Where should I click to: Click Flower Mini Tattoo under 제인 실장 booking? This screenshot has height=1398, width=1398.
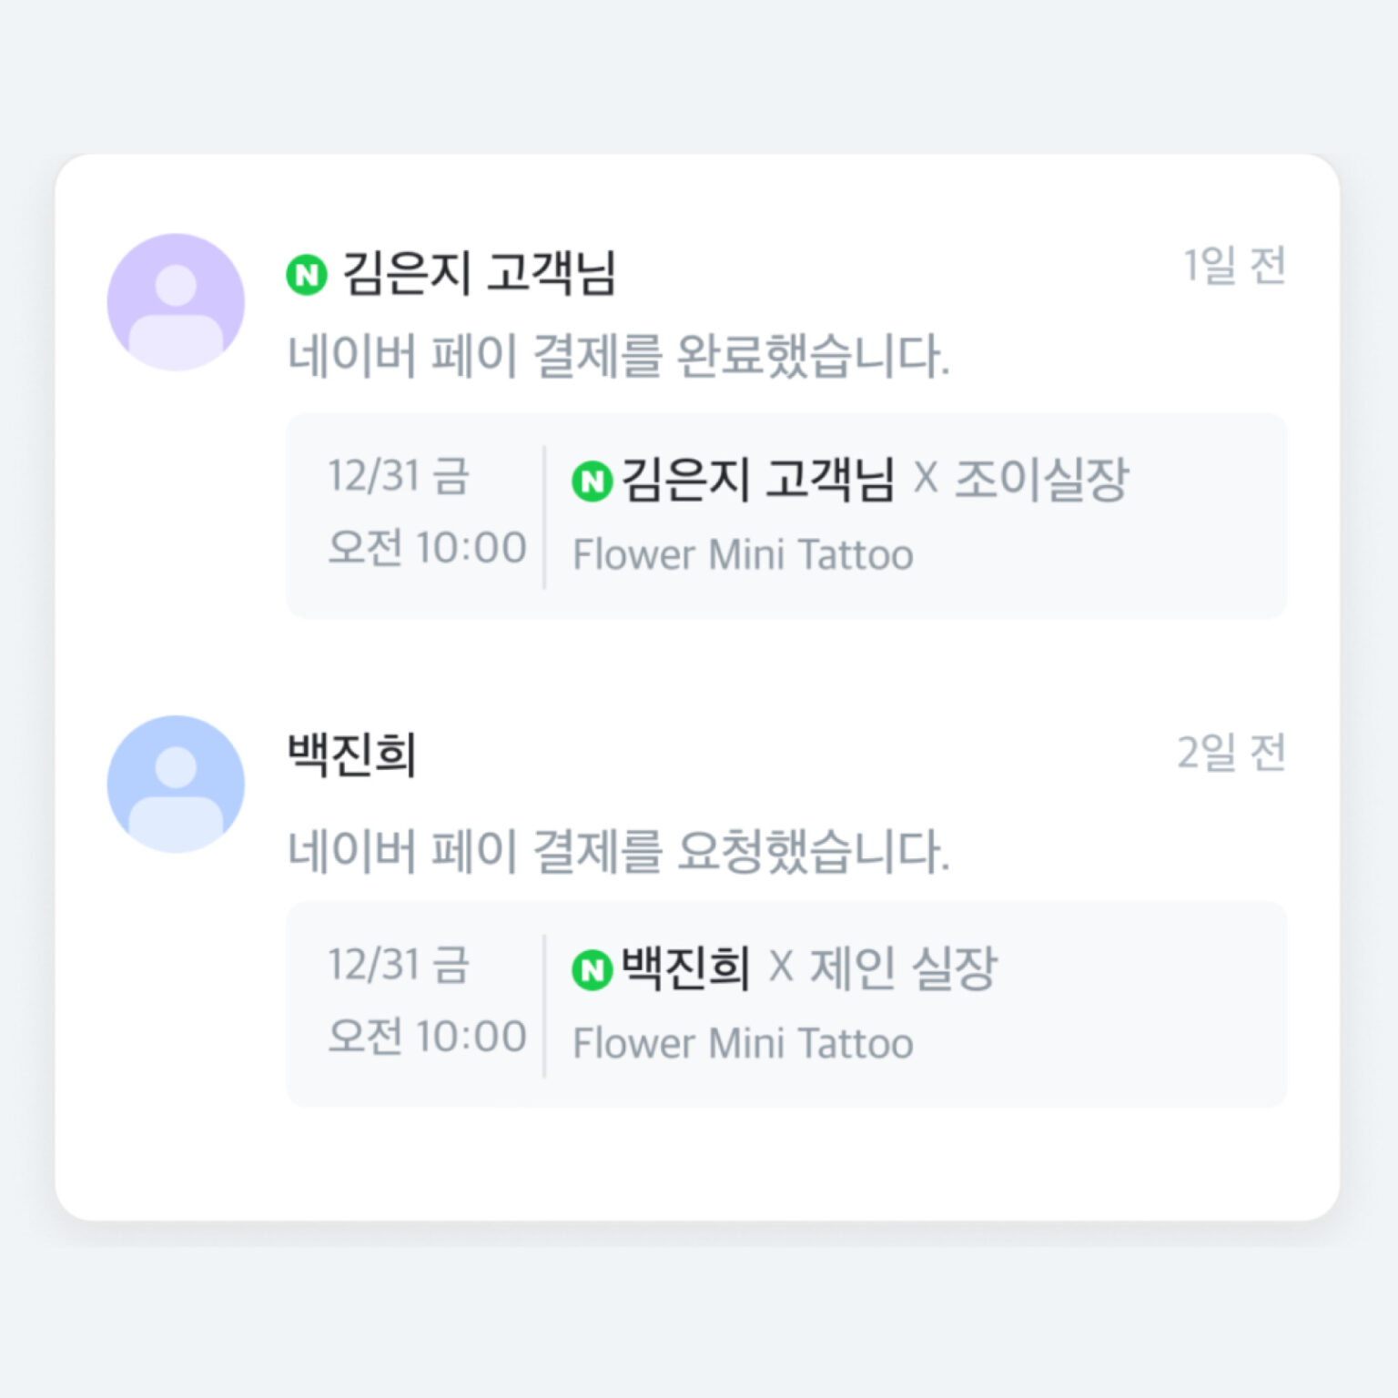[x=743, y=1044]
